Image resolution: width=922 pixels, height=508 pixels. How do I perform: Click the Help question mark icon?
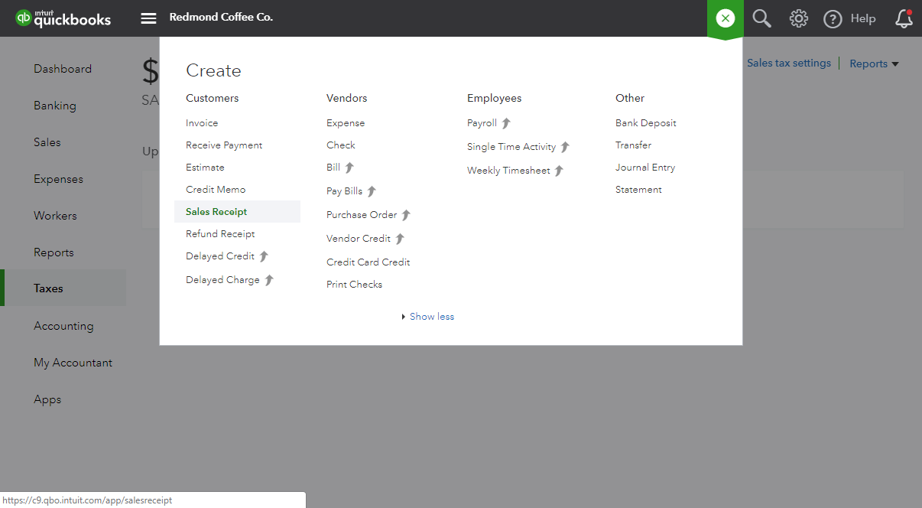(833, 18)
